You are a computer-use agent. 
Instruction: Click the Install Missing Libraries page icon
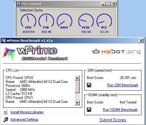(x=5, y=112)
